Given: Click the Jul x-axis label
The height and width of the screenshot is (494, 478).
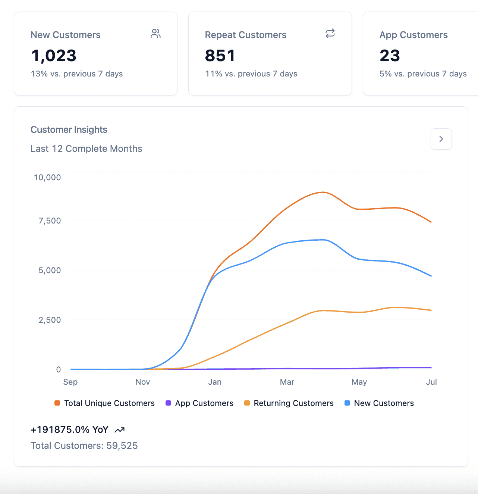Looking at the screenshot, I should pyautogui.click(x=431, y=382).
